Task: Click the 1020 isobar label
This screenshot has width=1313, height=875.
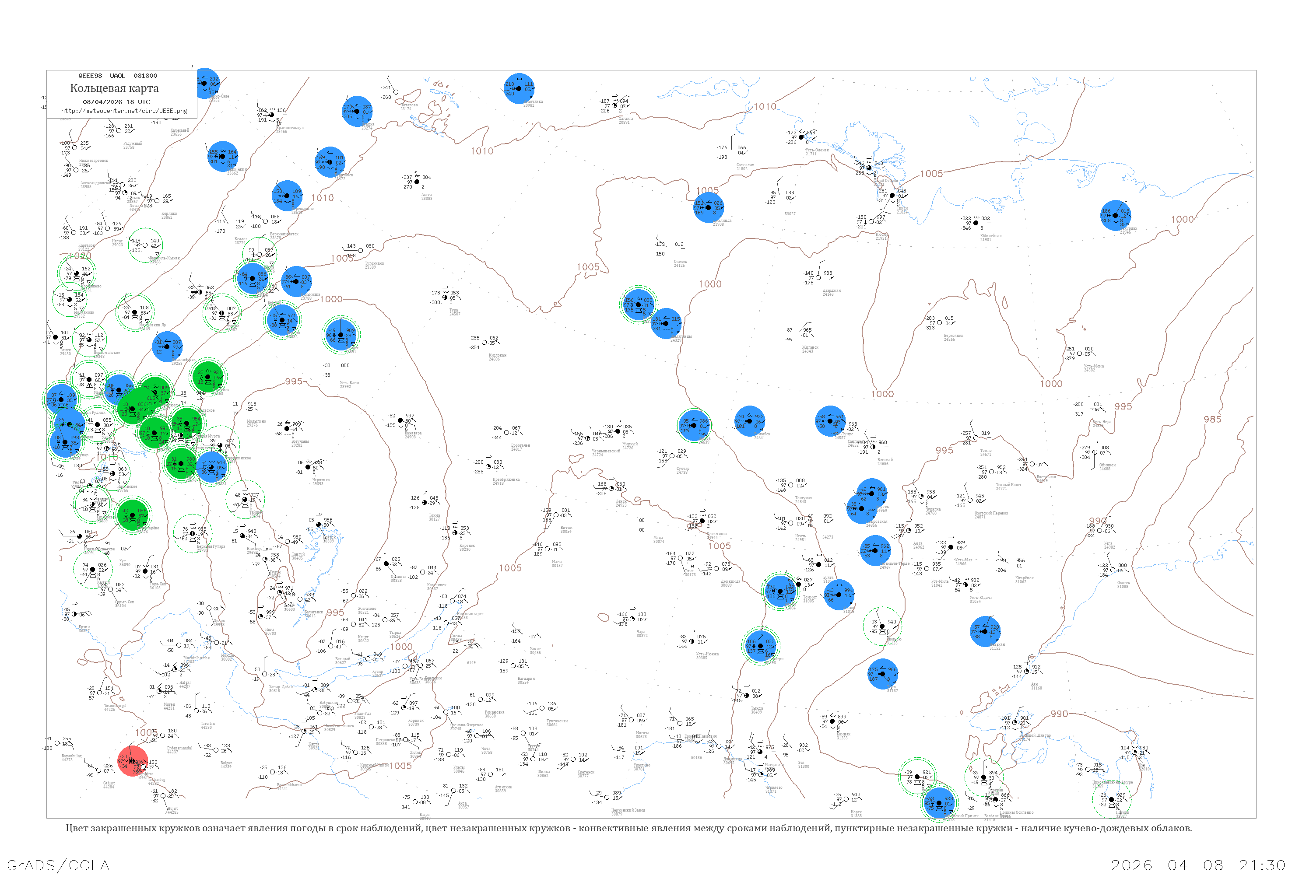Action: 80,255
